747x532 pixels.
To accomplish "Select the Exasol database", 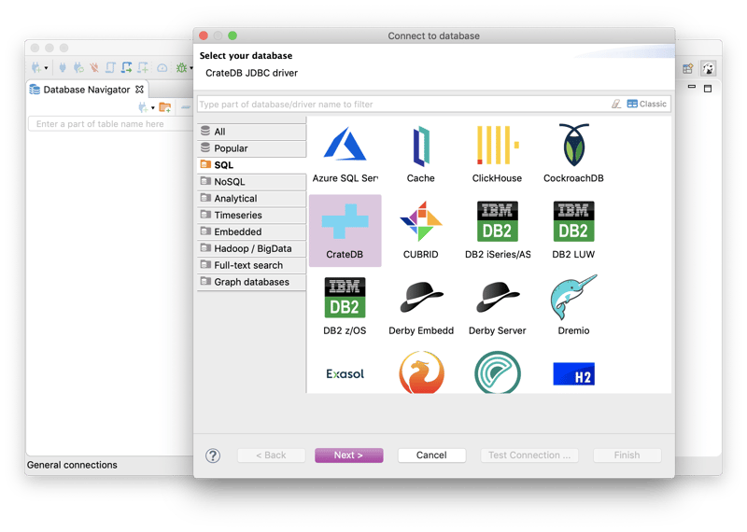I will pos(345,373).
